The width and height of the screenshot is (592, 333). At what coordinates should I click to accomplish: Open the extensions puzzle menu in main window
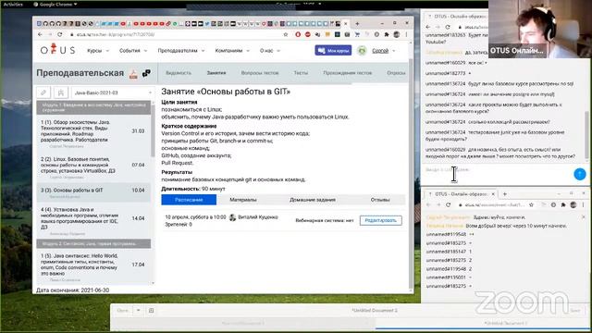[x=387, y=34]
